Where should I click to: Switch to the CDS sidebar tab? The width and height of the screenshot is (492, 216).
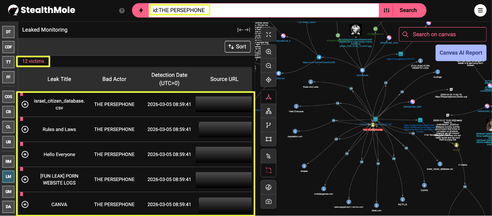coord(8,97)
